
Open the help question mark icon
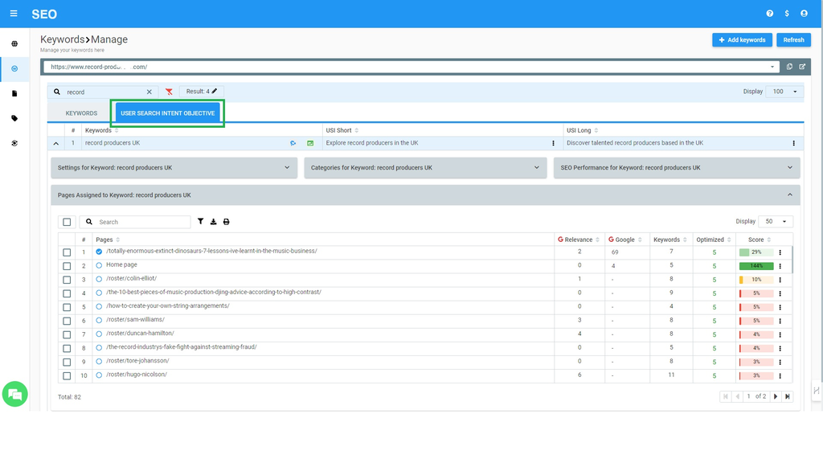769,14
